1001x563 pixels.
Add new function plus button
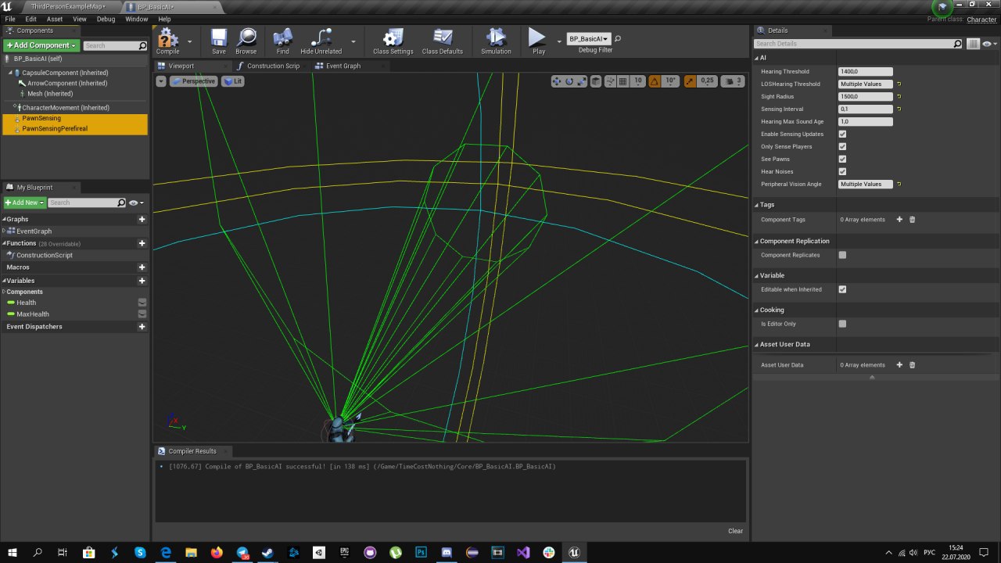pyautogui.click(x=142, y=243)
